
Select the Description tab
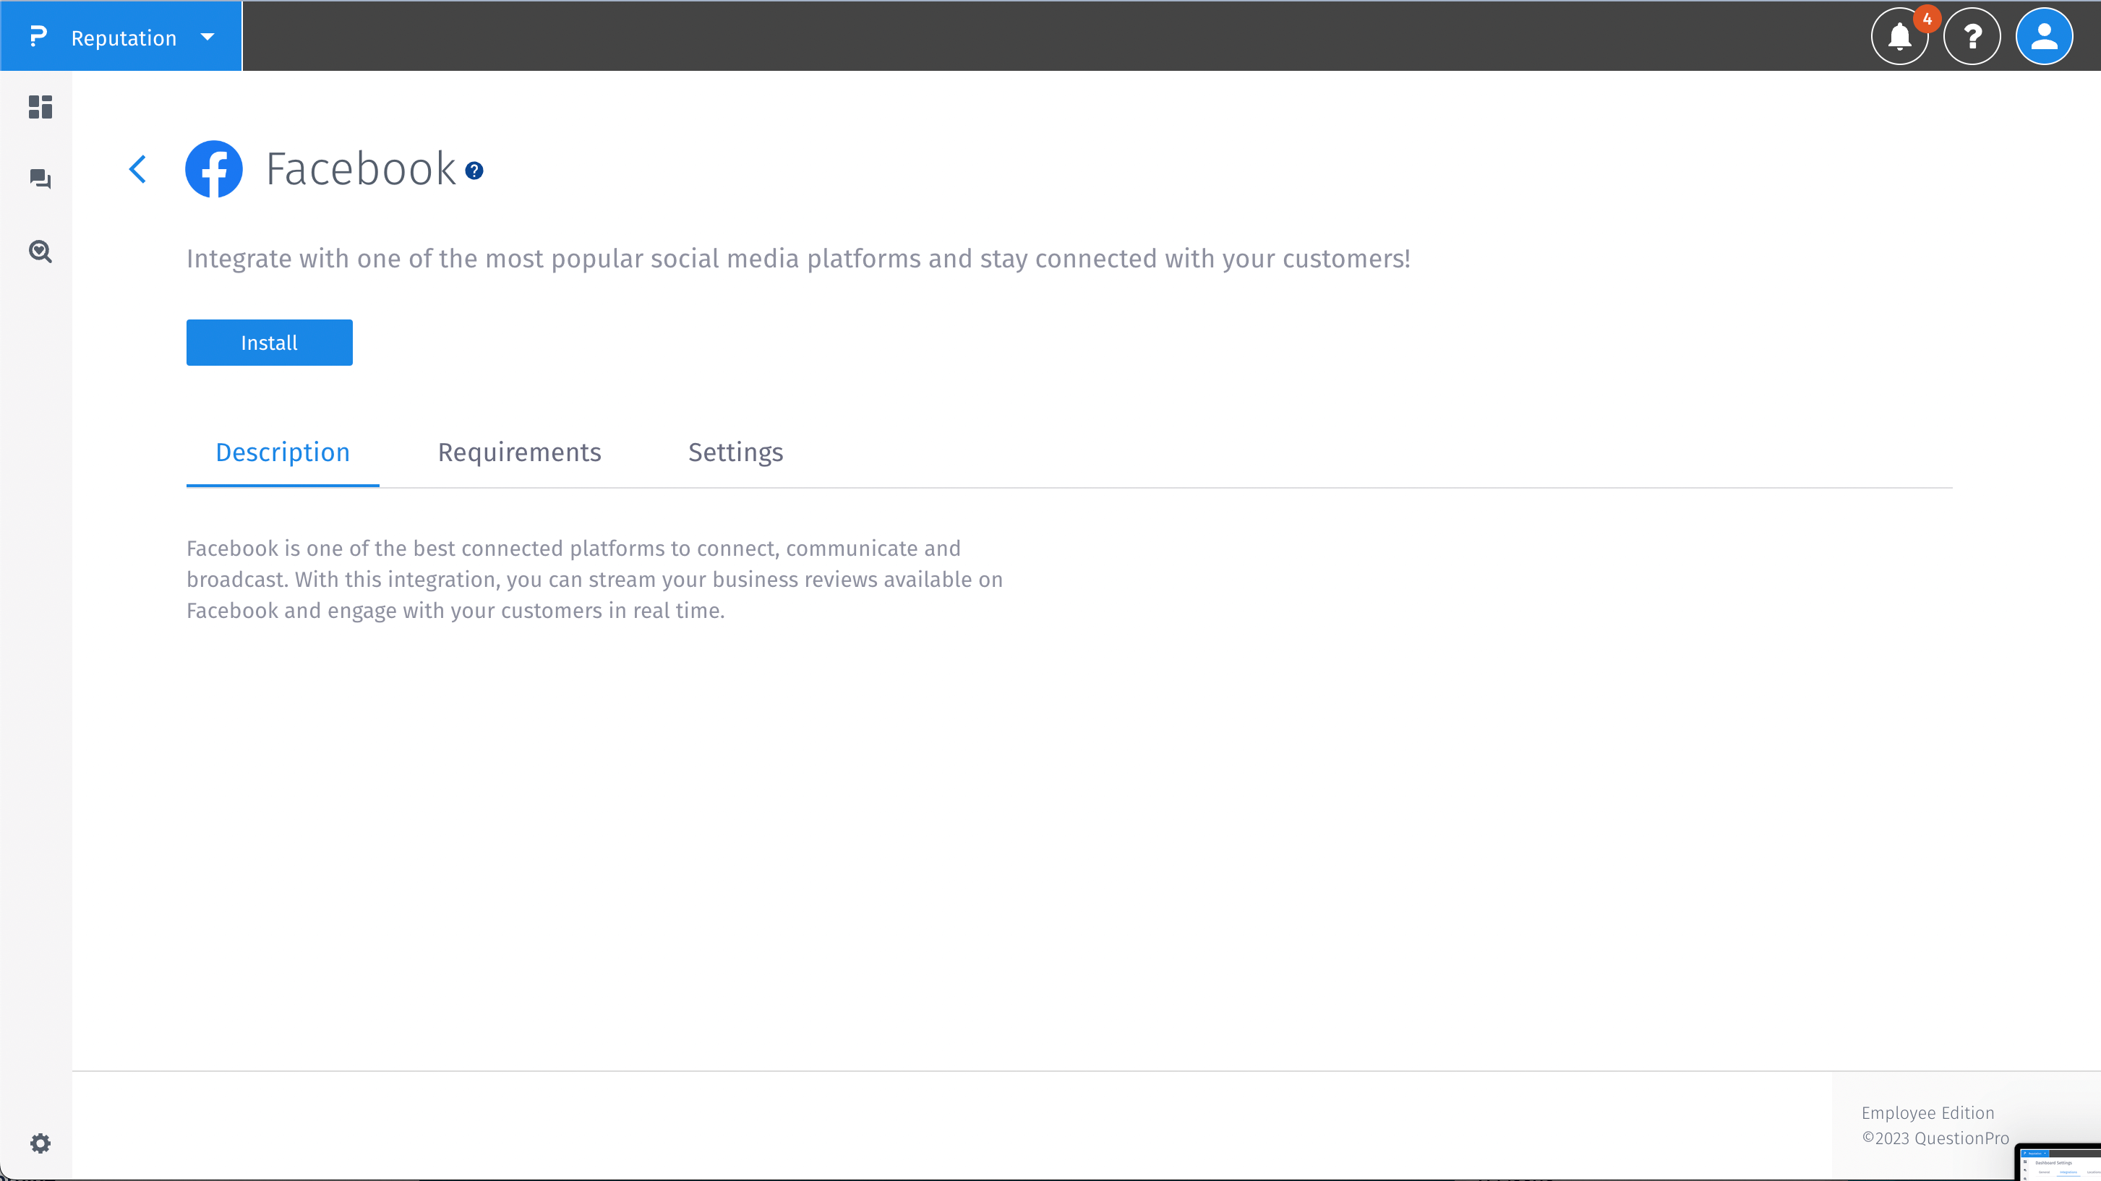click(x=282, y=452)
